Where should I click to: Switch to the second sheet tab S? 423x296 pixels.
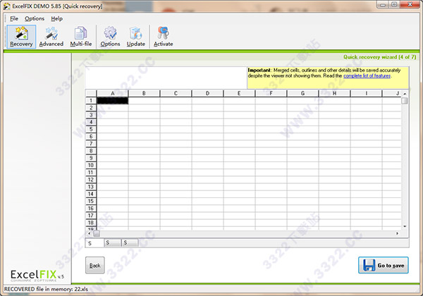point(113,242)
